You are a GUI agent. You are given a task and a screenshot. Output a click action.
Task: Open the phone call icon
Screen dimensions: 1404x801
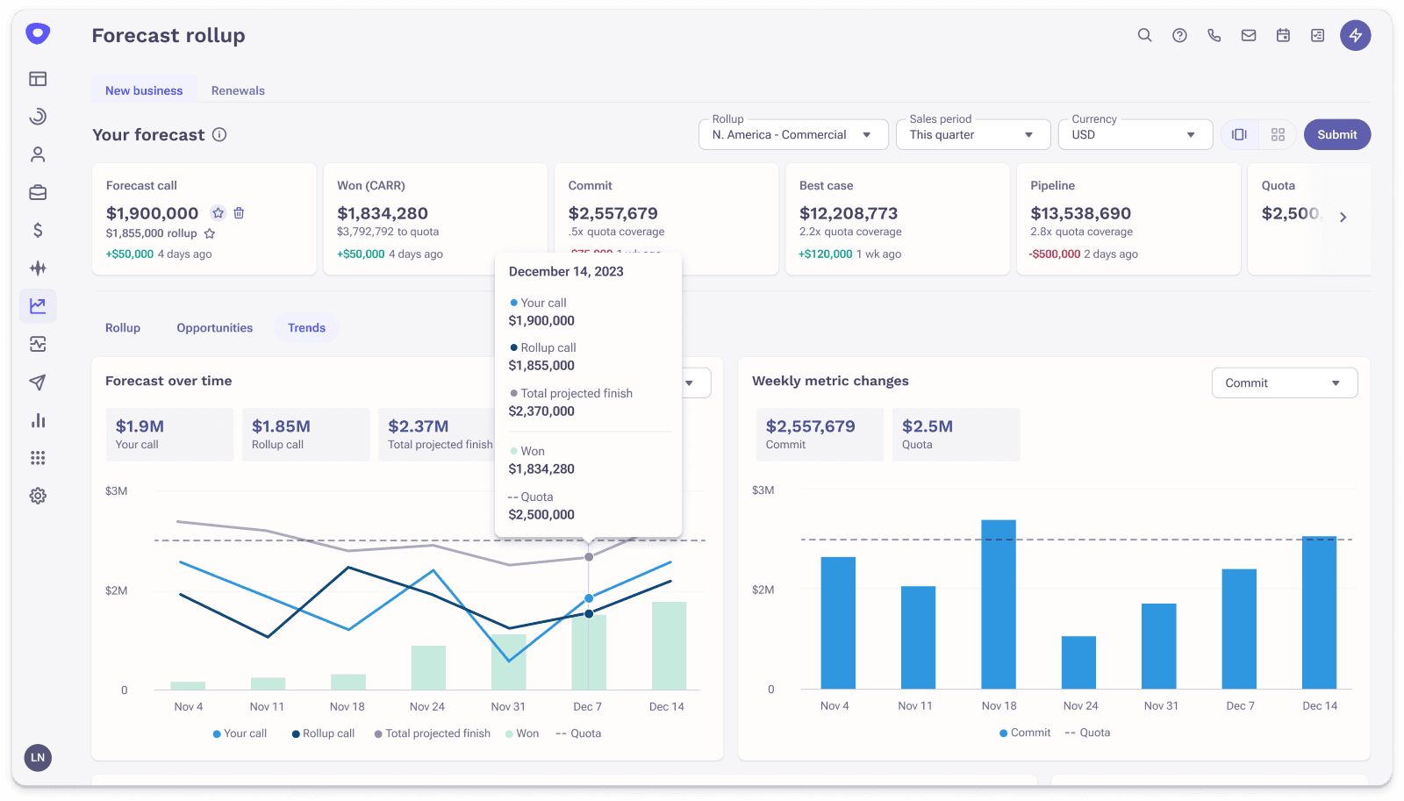[x=1214, y=35]
